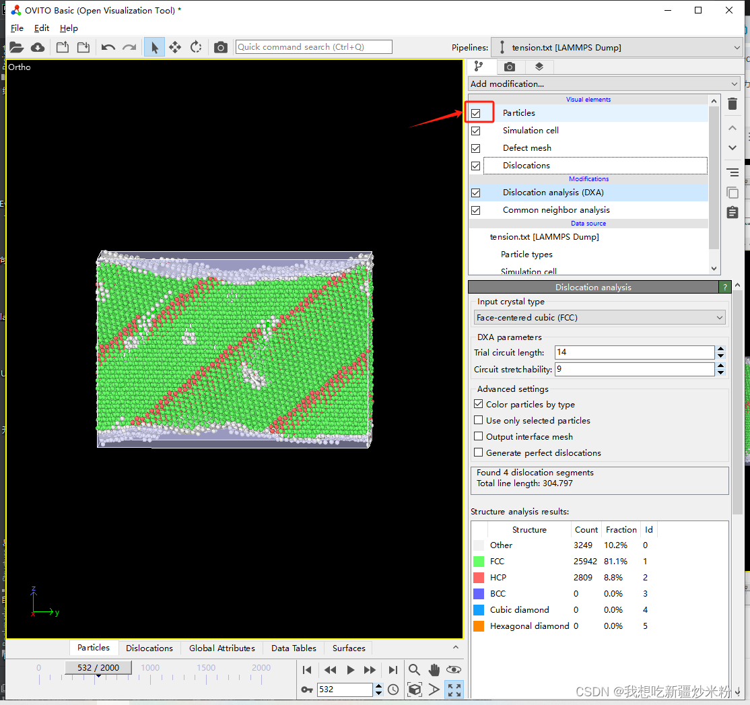Move selected modifier up
Viewport: 750px width, 705px height.
[x=732, y=128]
